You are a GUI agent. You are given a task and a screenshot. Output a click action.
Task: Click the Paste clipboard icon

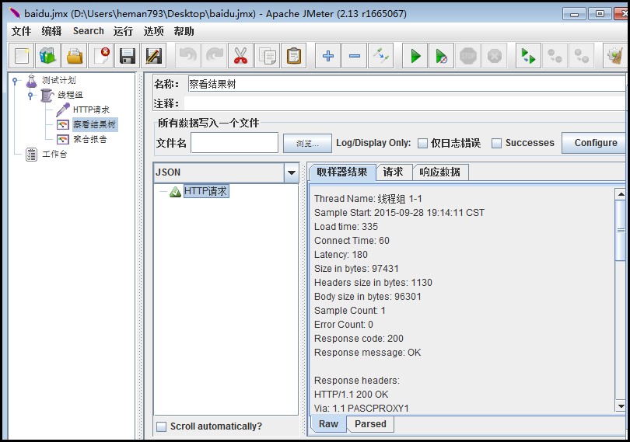294,56
